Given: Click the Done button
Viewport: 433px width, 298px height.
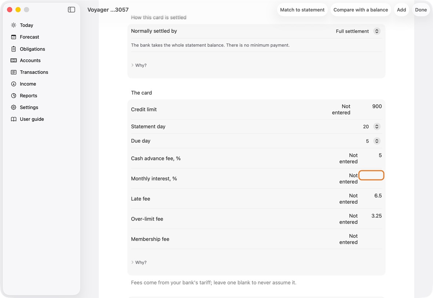Looking at the screenshot, I should 421,10.
